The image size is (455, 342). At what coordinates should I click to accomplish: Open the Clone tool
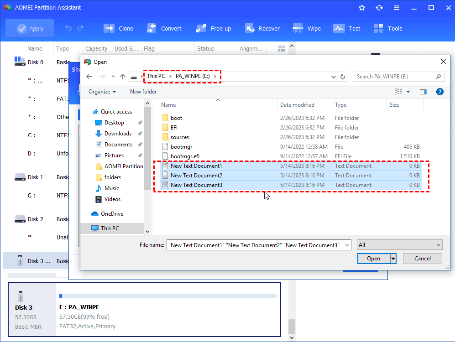coord(118,28)
